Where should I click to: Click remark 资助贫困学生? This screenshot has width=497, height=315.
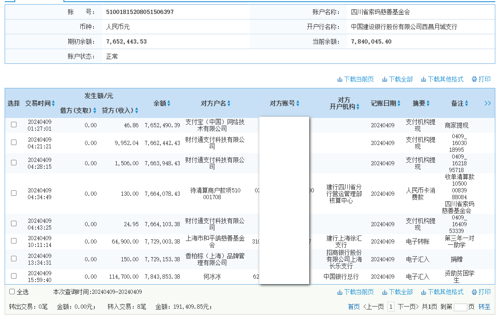459,277
